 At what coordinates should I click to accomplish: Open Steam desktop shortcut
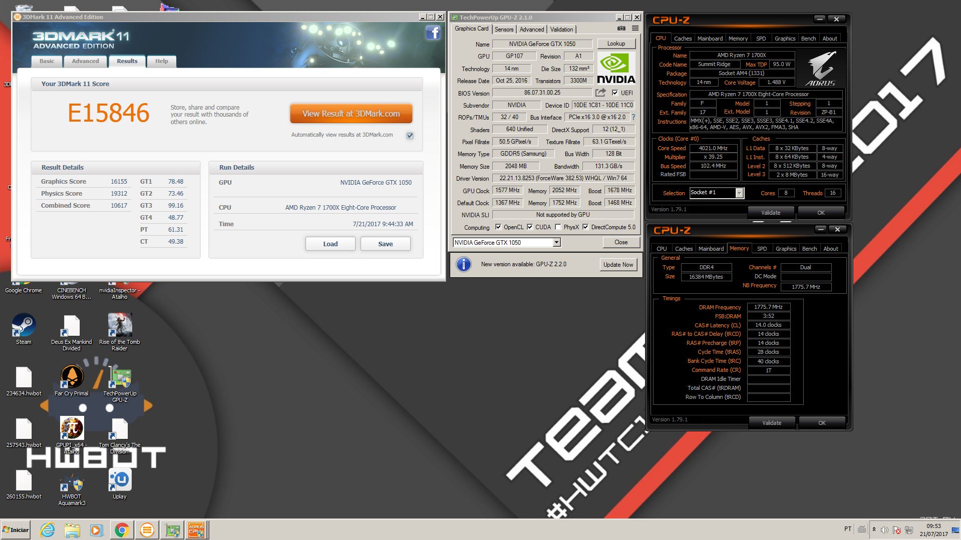tap(24, 329)
